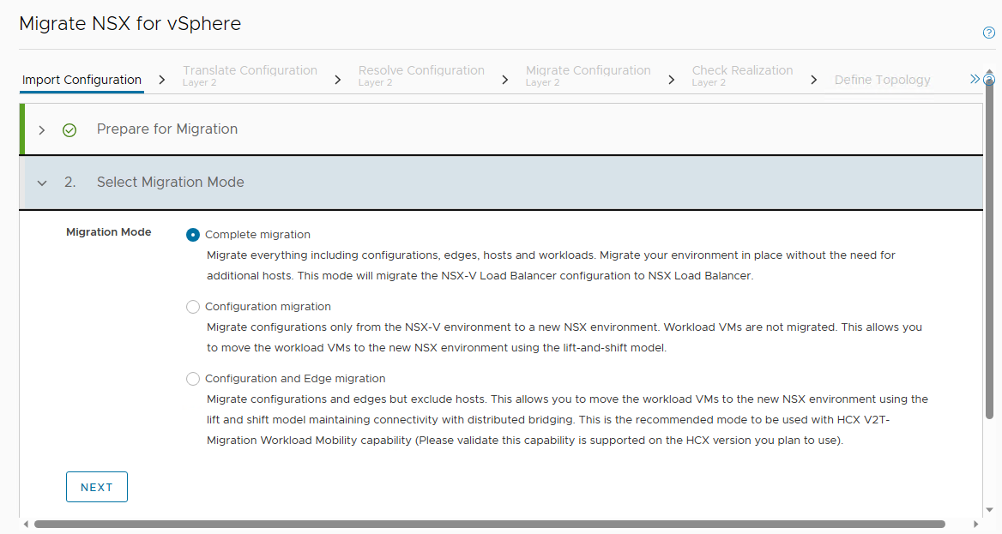Click the green check icon beside Prepare for Migration
Screen dimensions: 1002x534
69,130
